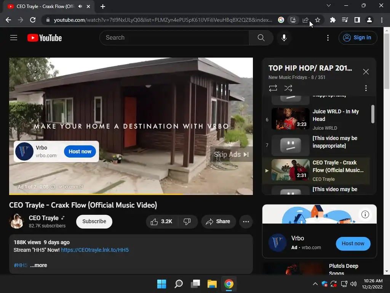This screenshot has height=293, width=390.
Task: Toggle shuffle playlist
Action: click(288, 88)
